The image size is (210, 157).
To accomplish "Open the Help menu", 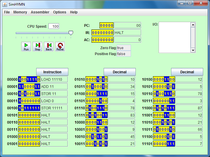I will pos(74,12).
